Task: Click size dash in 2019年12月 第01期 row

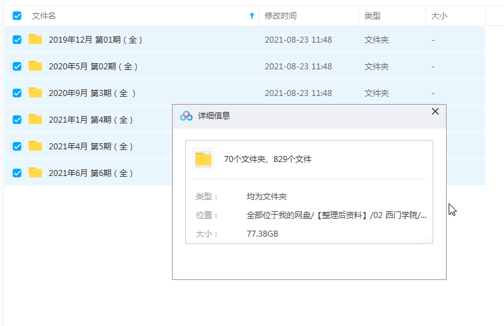Action: [433, 40]
